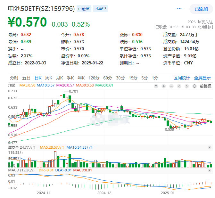
Task: Switch to the 五日 chart tab
Action: click(x=26, y=78)
